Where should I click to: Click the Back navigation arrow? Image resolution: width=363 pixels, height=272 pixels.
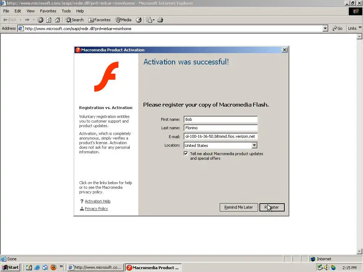pyautogui.click(x=10, y=20)
